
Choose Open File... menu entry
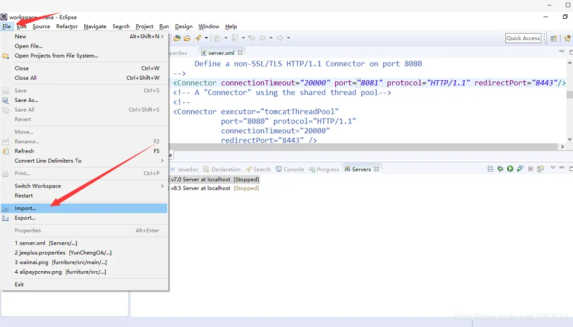[84, 46]
